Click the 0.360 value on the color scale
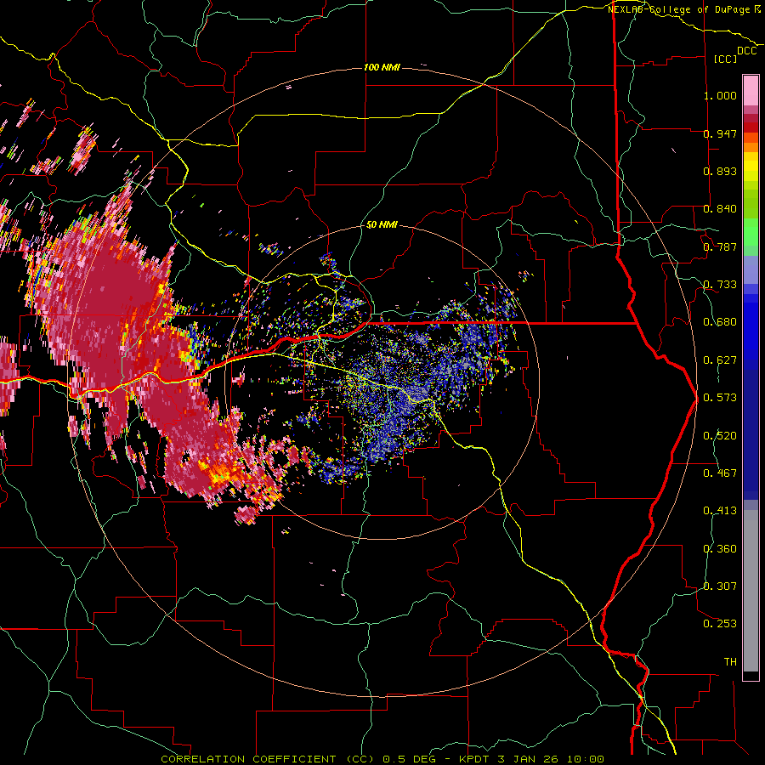 coord(720,549)
